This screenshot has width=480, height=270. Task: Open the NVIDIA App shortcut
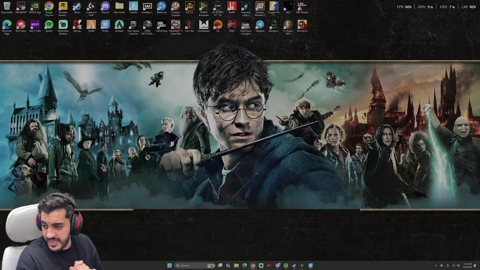35,8
